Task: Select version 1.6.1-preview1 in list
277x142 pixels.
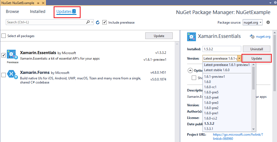Action: point(227,77)
